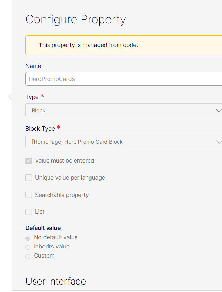This screenshot has height=292, width=222.
Task: Click the User Interface section heading
Action: point(56,281)
